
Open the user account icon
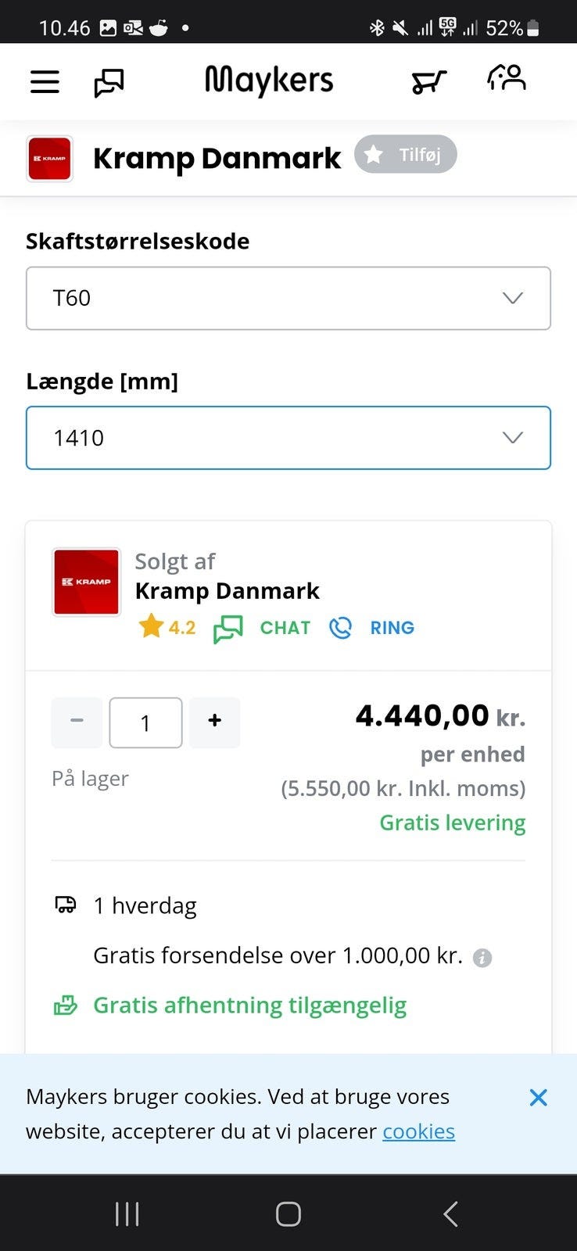click(x=507, y=79)
